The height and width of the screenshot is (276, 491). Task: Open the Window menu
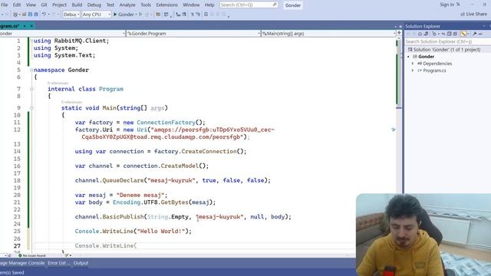pyautogui.click(x=191, y=5)
